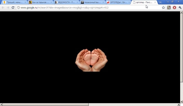Click the red Opera-style extension icon
Screen dimensions: 183x106
174,8
